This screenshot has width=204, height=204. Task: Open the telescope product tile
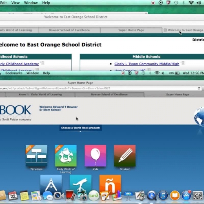[80, 183]
